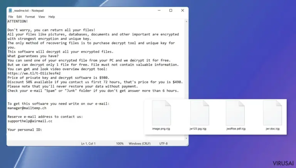Click the supporthelp@airmail.cc email text
296x168 pixels.
click(x=30, y=121)
